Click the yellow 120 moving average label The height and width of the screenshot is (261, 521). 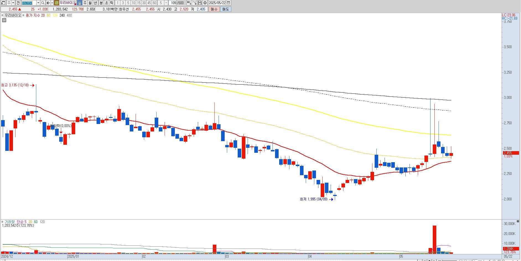(55, 15)
